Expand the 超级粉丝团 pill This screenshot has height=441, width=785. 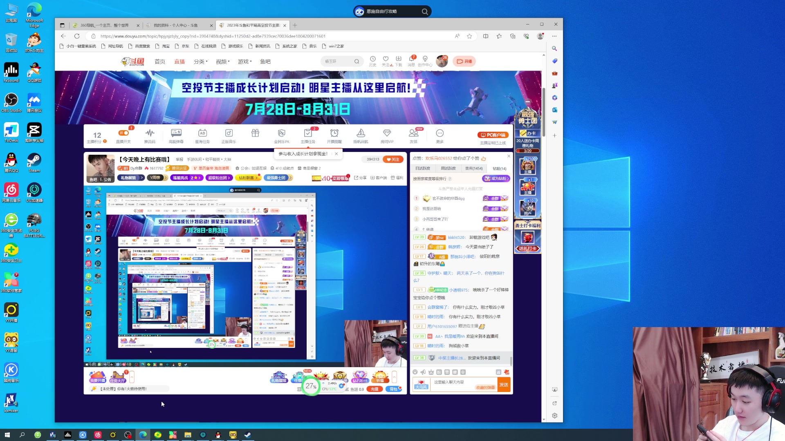[x=220, y=178]
